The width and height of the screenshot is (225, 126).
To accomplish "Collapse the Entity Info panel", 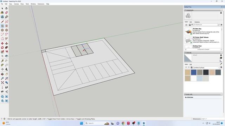I will (x=185, y=94).
